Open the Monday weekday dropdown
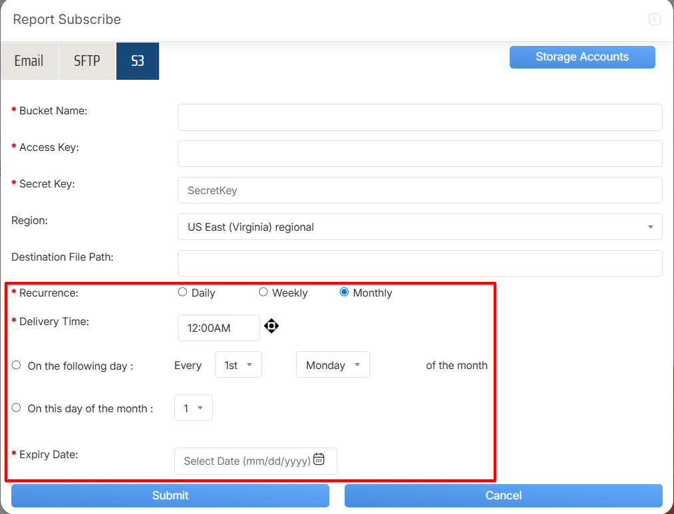Screen dimensions: 674x514 pyautogui.click(x=332, y=365)
